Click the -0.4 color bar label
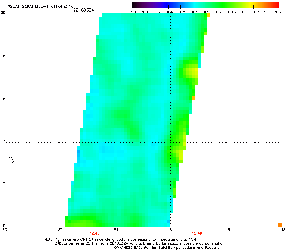This screenshot has height=250, width=285. tap(168, 12)
